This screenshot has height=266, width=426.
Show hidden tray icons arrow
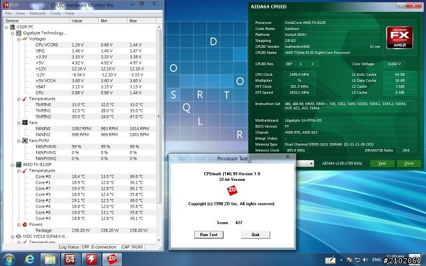point(341,260)
